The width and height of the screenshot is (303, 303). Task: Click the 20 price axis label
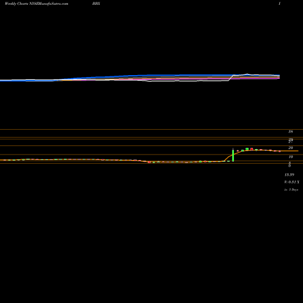(290, 148)
